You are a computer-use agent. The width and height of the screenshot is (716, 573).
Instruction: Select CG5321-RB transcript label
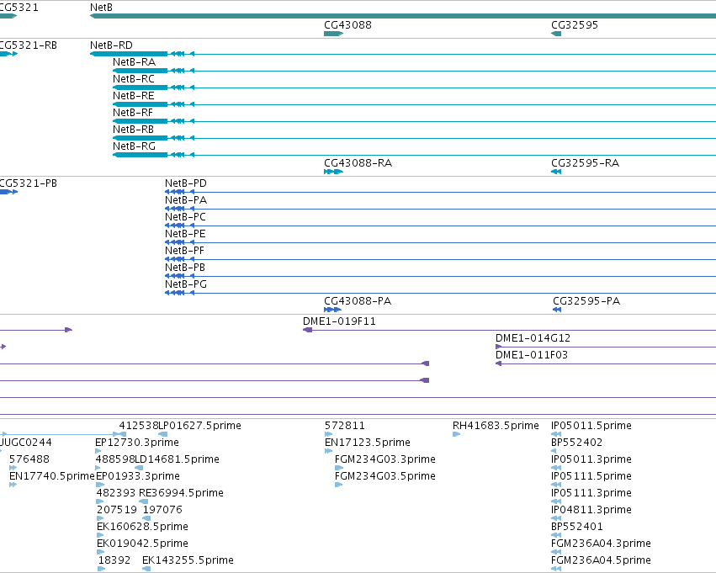pyautogui.click(x=28, y=45)
